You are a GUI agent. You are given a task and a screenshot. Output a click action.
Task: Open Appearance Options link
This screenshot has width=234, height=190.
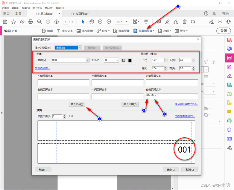click(42, 68)
